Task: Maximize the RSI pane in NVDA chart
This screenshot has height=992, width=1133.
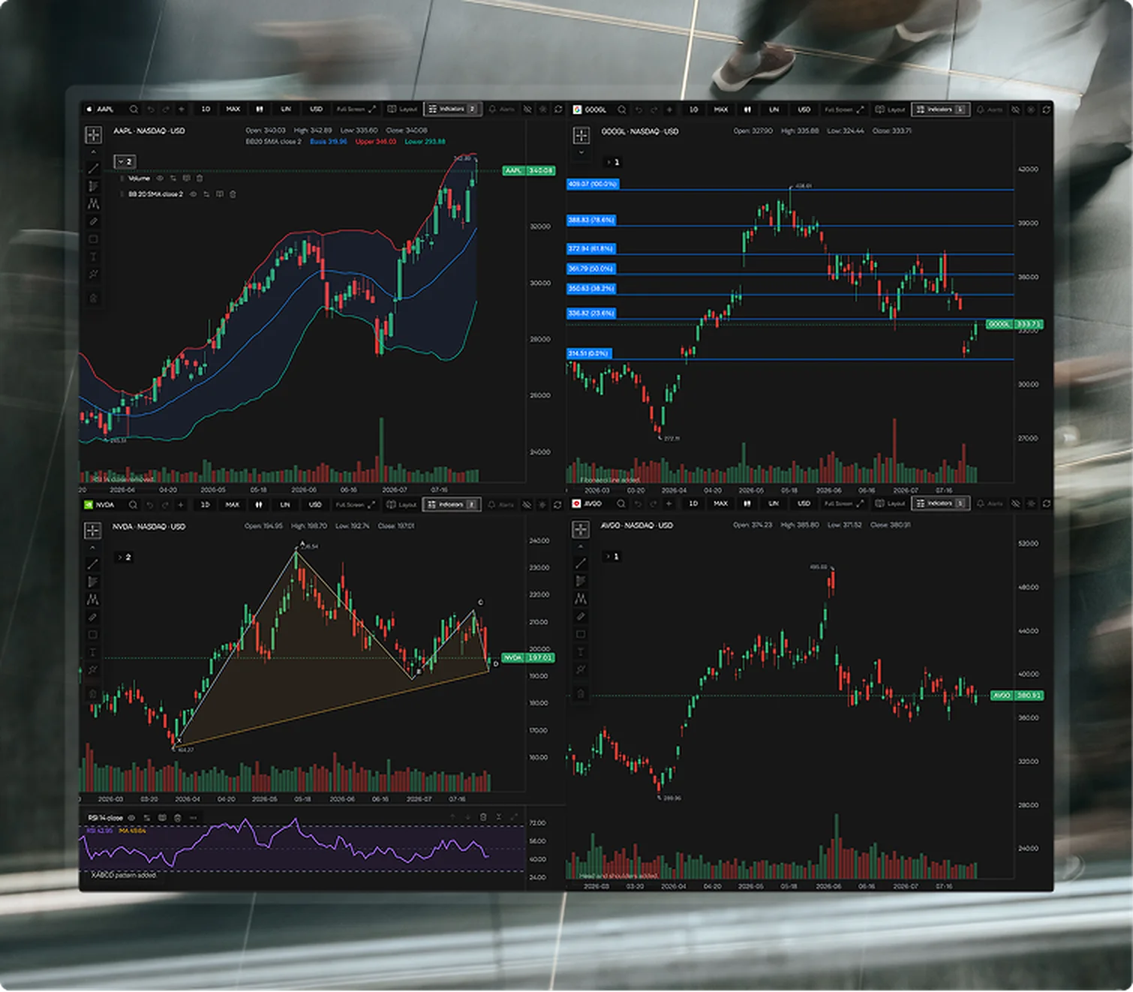Action: [x=514, y=816]
